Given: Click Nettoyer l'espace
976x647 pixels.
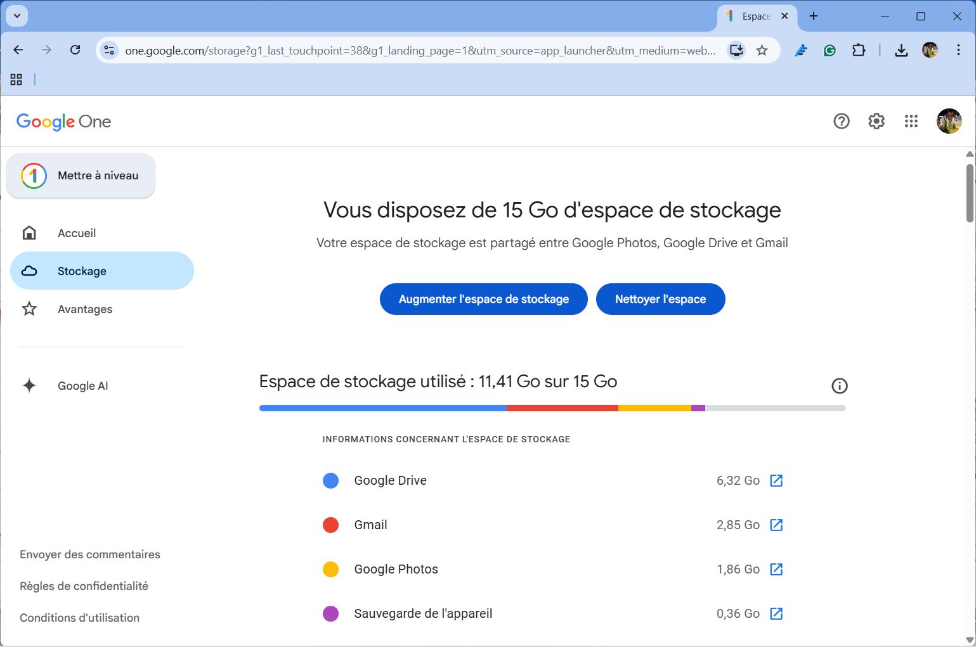Looking at the screenshot, I should tap(660, 298).
